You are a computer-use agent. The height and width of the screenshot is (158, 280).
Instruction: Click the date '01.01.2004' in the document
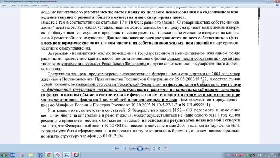(x=113, y=136)
